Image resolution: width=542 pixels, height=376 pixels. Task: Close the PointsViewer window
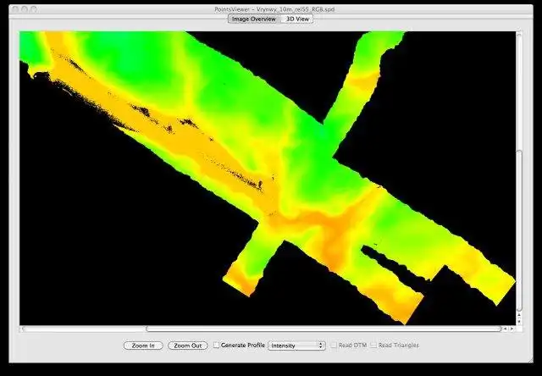[x=15, y=9]
